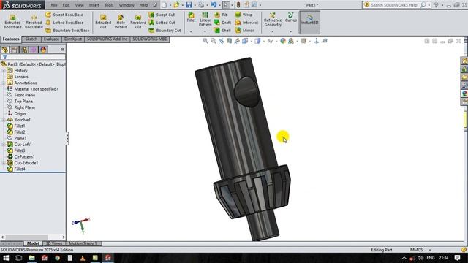
Task: Expand the History node
Action: click(x=4, y=71)
